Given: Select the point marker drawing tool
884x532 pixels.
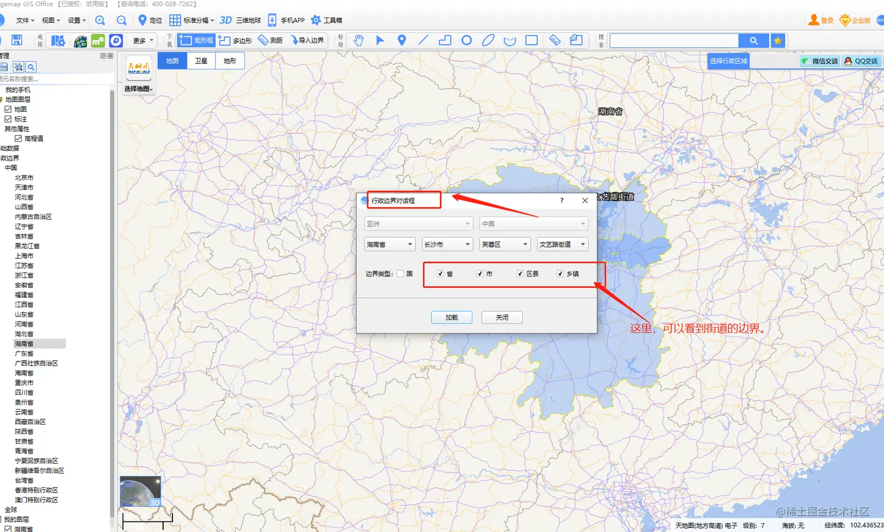Looking at the screenshot, I should (x=402, y=40).
